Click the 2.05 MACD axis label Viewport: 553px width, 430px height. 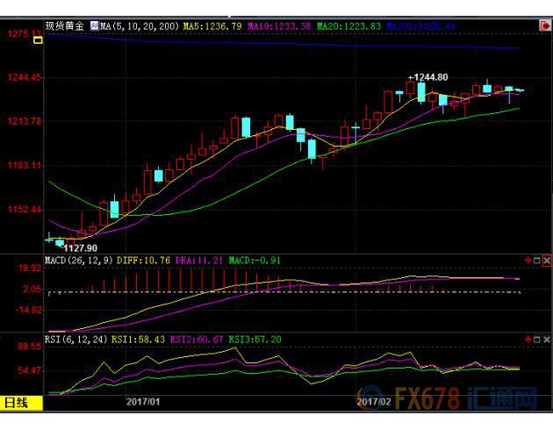tap(32, 290)
